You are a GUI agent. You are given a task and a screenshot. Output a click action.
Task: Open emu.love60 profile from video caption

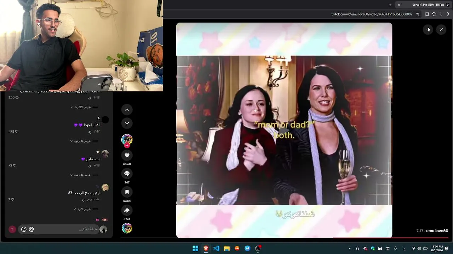click(437, 231)
